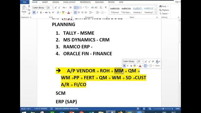Viewport: 201px width, 113px height.
Task: Click Shrink Font on the floating mini toolbar
Action: click(x=149, y=62)
